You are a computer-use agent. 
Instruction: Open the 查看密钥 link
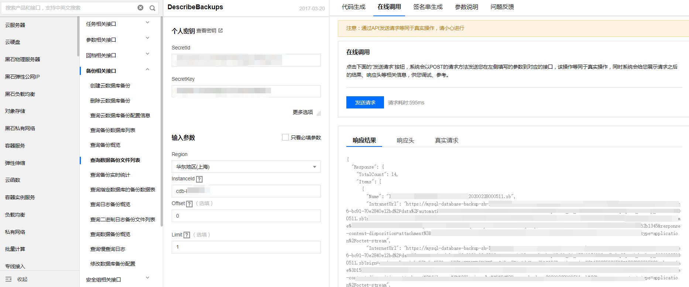coord(206,31)
